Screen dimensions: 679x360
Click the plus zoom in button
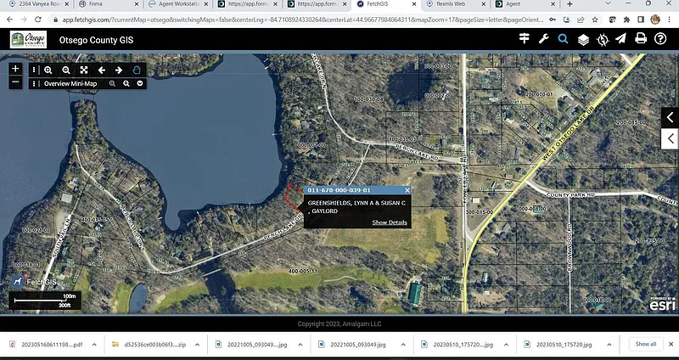(15, 69)
